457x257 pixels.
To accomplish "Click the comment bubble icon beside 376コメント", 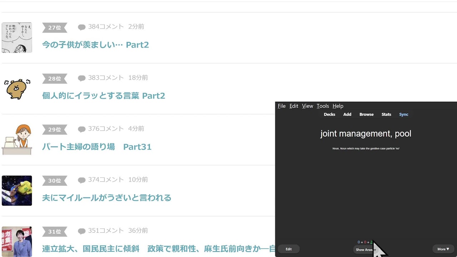I will pyautogui.click(x=82, y=129).
